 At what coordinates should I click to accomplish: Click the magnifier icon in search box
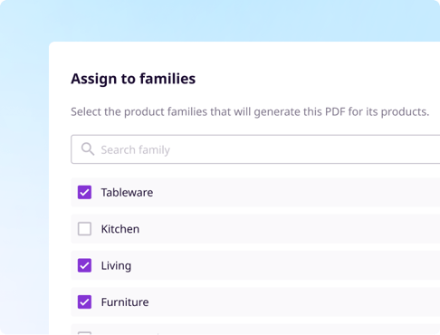point(88,149)
